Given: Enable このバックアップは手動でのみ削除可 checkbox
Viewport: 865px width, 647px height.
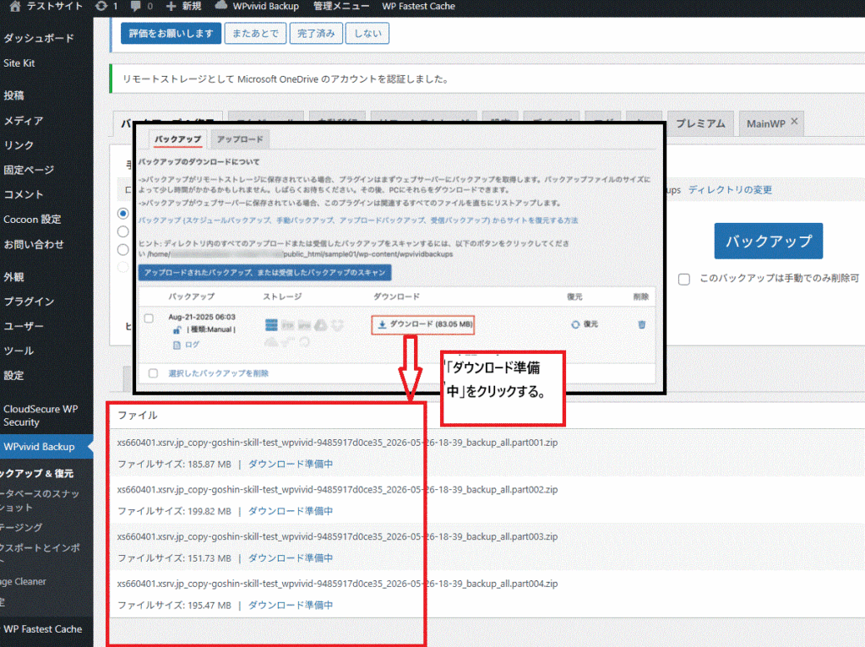Looking at the screenshot, I should (x=684, y=279).
